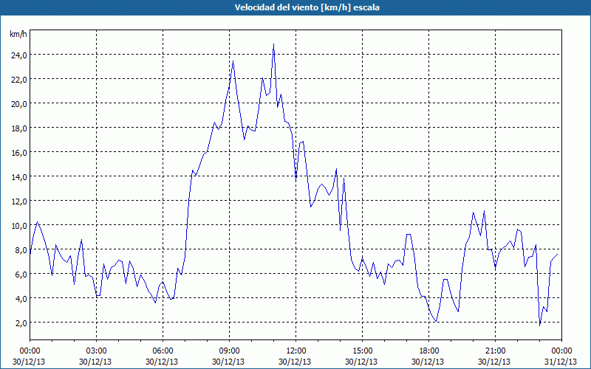Viewport: 591px width, 369px height.
Task: Click the 18:00 time axis label
Action: (x=429, y=351)
